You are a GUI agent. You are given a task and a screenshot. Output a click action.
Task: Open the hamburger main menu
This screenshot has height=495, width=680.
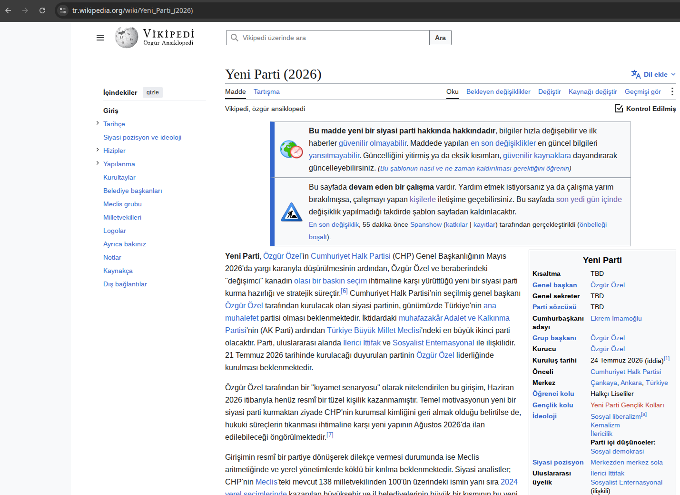tap(100, 38)
